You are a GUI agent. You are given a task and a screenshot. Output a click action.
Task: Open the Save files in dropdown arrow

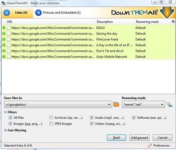[x=109, y=105]
